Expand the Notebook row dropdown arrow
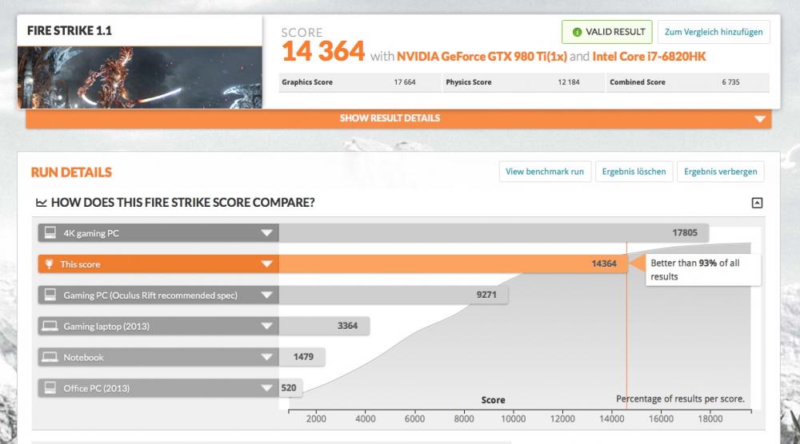 tap(266, 357)
